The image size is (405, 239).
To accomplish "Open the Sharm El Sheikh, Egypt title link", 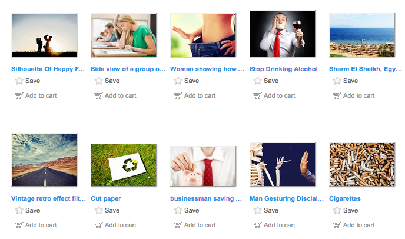I will [365, 69].
